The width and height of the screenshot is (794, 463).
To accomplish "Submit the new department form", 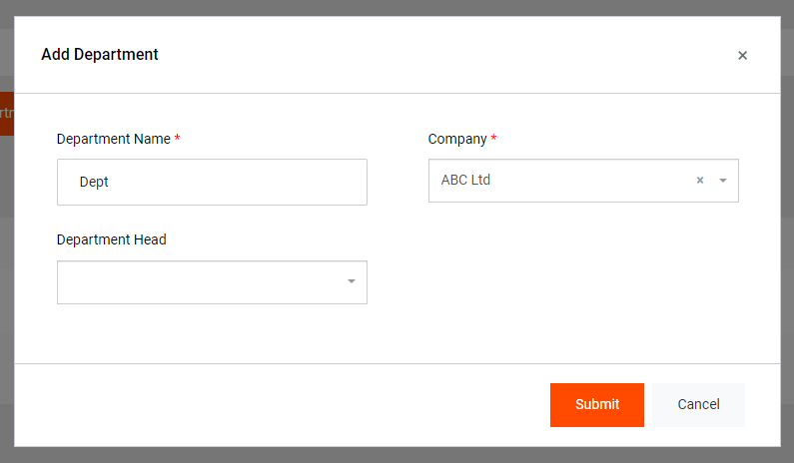I will tap(596, 404).
